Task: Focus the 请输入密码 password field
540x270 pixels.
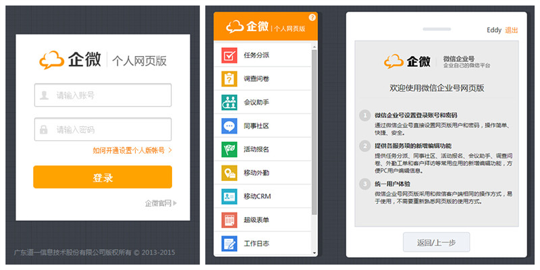Action: click(103, 130)
